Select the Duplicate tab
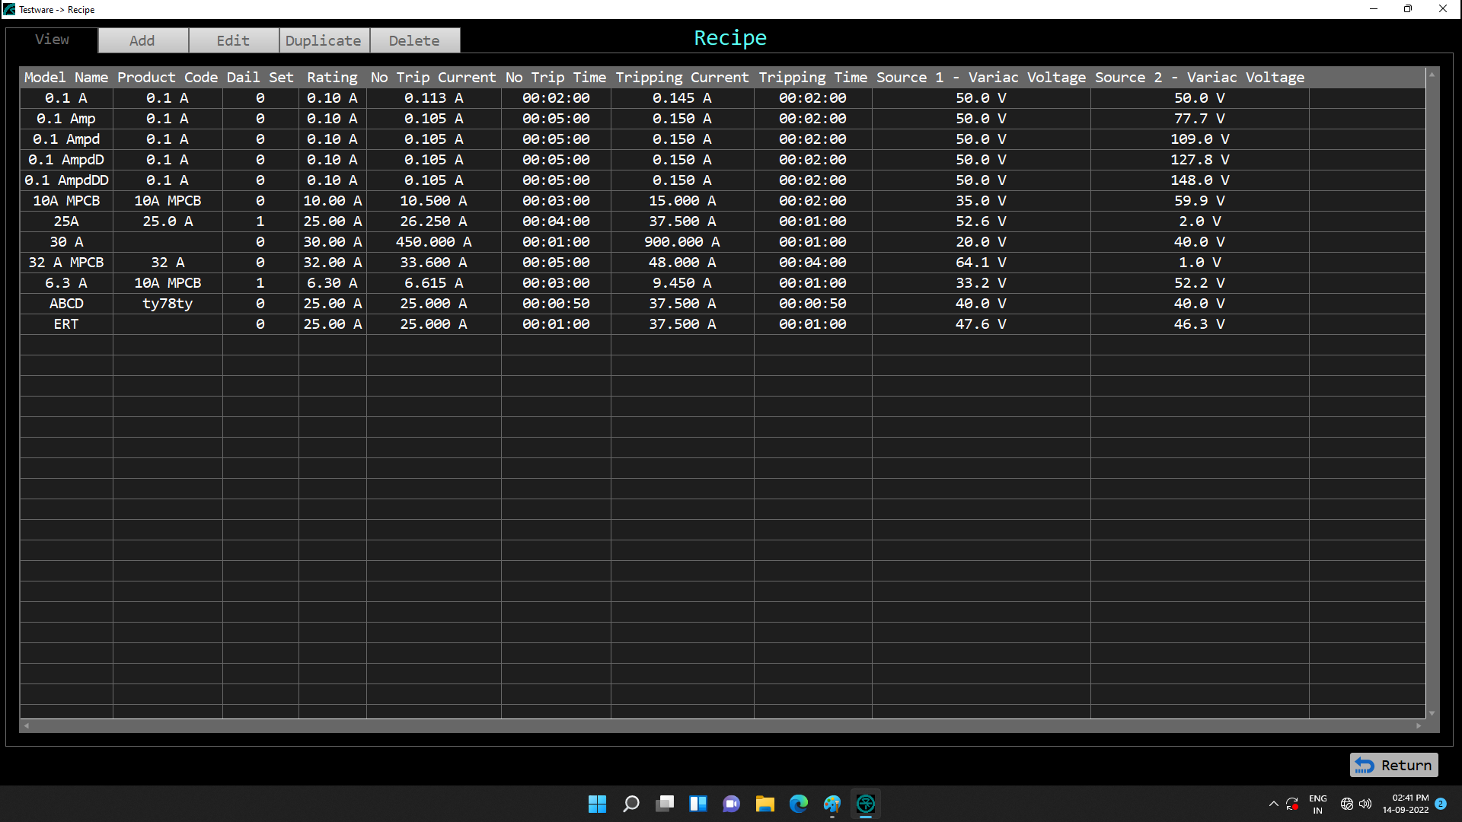Viewport: 1462px width, 822px height. click(324, 40)
